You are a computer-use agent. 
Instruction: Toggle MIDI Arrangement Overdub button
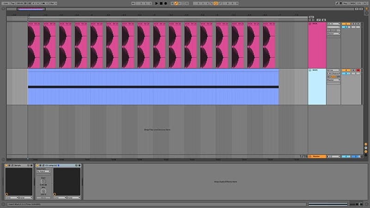[172, 3]
